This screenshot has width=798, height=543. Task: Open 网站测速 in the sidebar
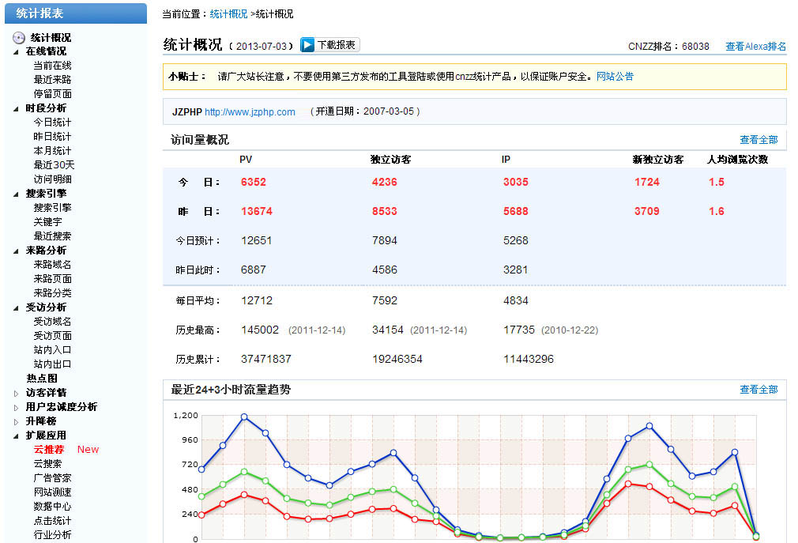click(x=52, y=492)
